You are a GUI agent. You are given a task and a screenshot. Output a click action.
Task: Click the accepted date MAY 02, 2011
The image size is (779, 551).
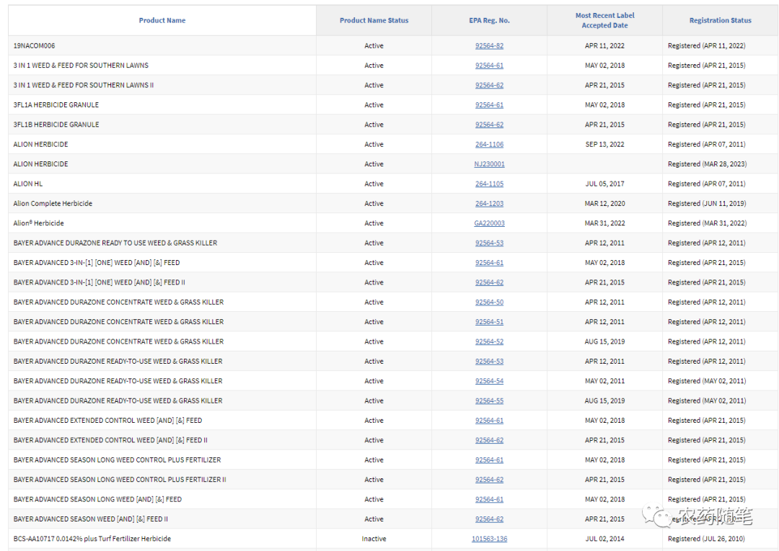click(x=604, y=381)
